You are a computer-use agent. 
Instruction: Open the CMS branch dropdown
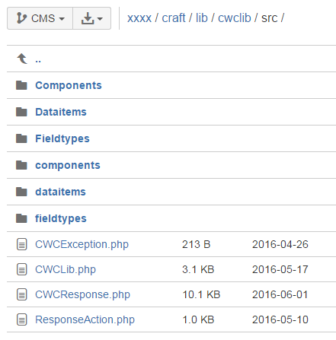tap(40, 18)
